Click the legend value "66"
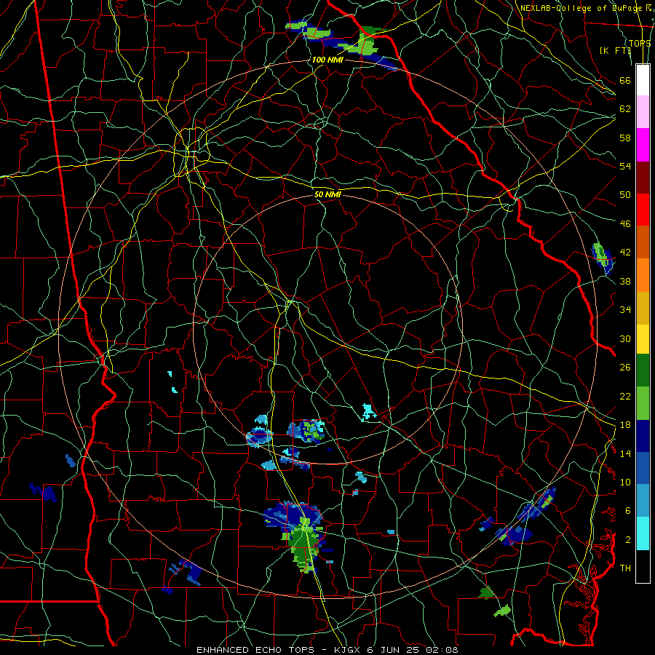 [625, 80]
